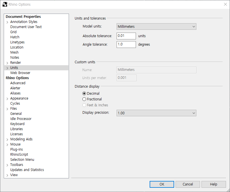Expand the Units tree node arrow
Screen dimensions: 230x192
click(x=7, y=68)
